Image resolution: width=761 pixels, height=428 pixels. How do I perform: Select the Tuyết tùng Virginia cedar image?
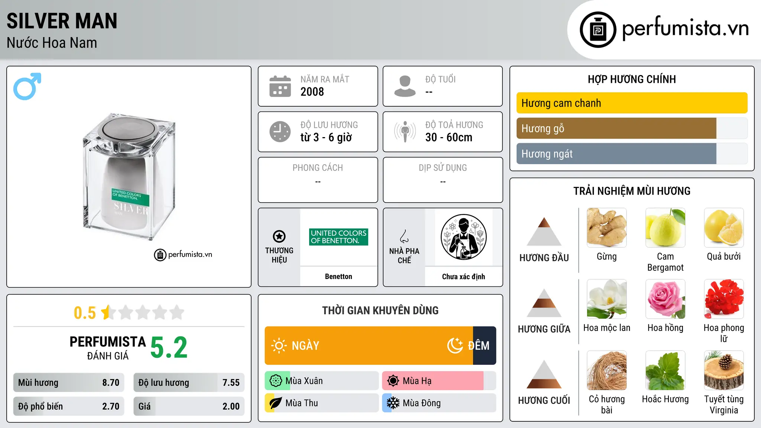click(x=724, y=370)
